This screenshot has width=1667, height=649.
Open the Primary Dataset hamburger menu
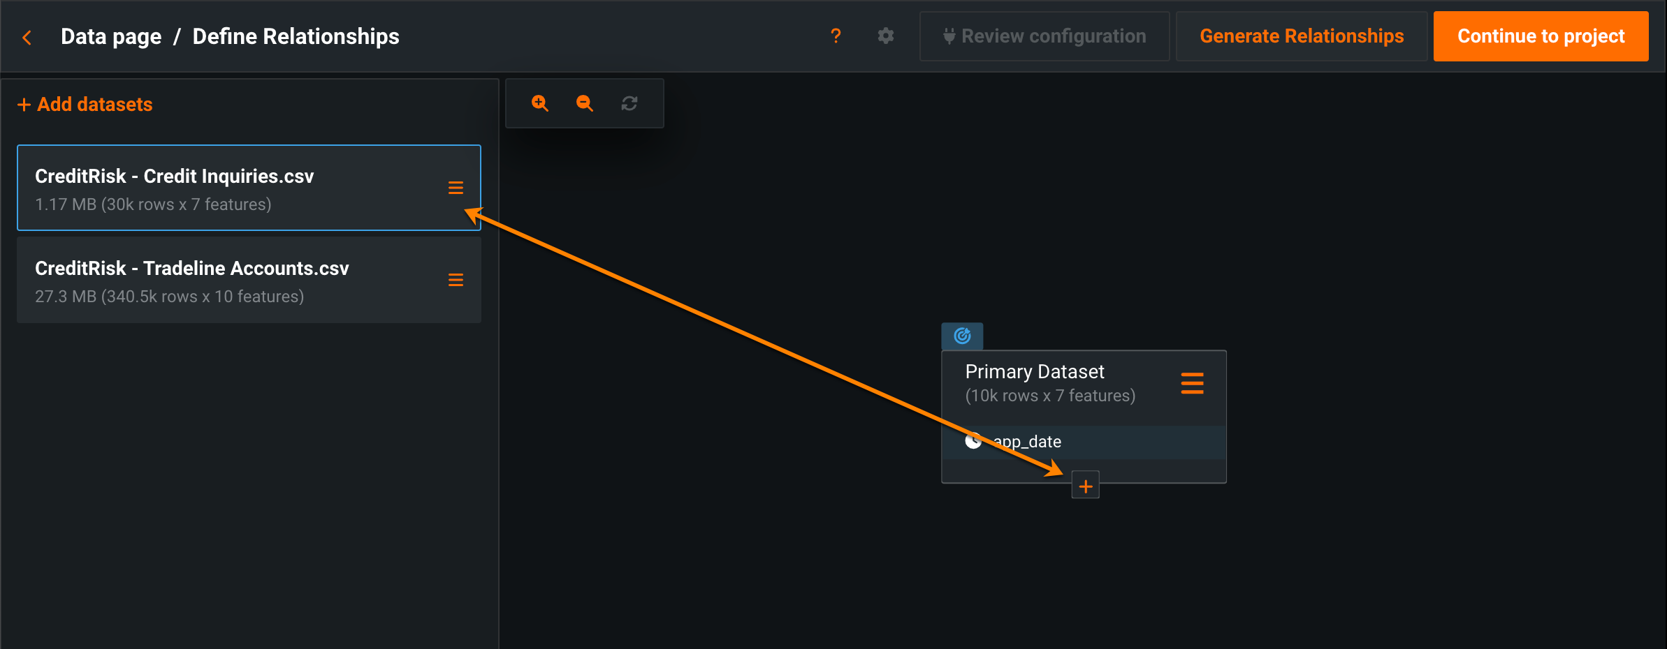tap(1192, 383)
